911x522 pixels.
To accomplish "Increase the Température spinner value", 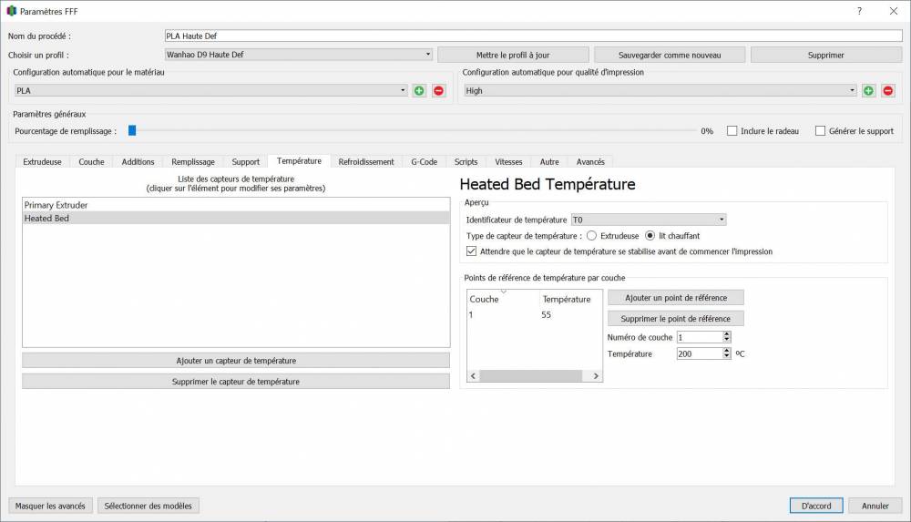I will click(x=726, y=351).
